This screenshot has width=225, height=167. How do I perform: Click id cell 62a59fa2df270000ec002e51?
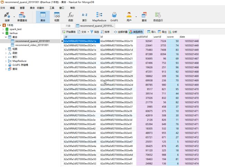[118, 164]
